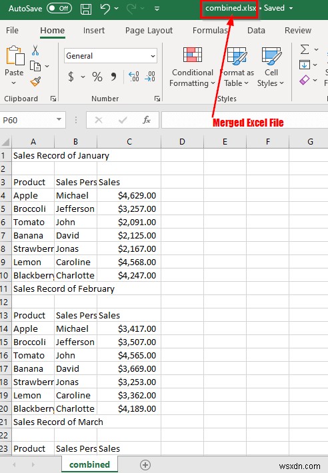
Task: Open the dropdown next to Saved
Action: (x=291, y=8)
